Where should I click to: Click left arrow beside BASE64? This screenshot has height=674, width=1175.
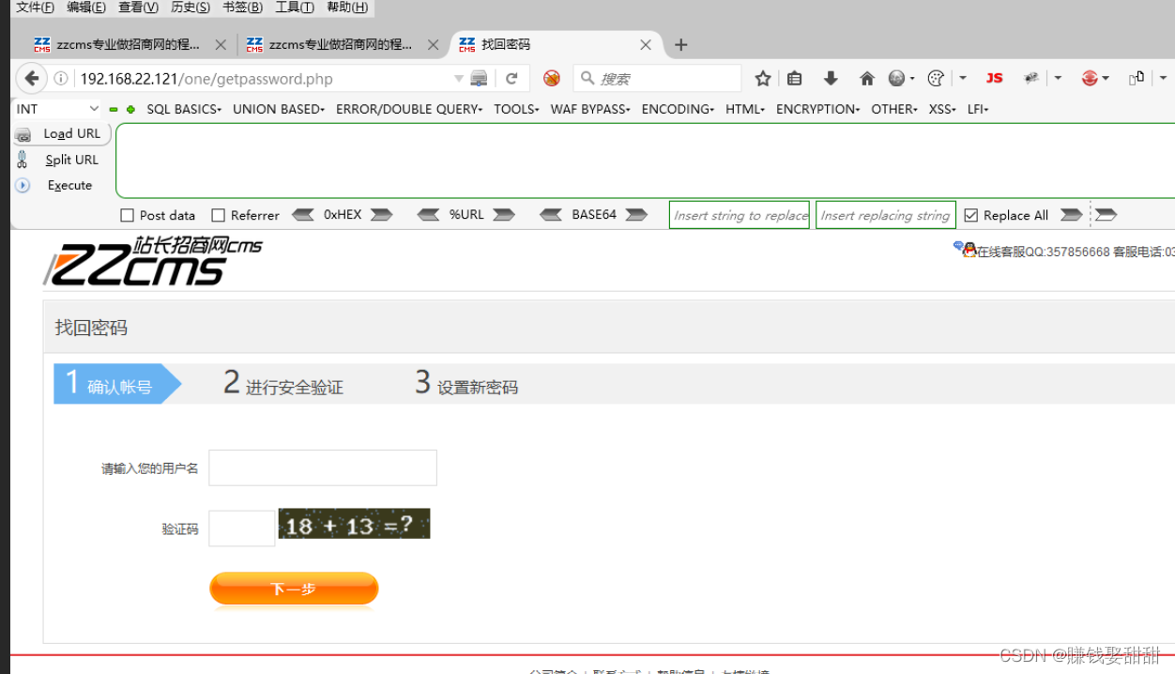pyautogui.click(x=552, y=215)
